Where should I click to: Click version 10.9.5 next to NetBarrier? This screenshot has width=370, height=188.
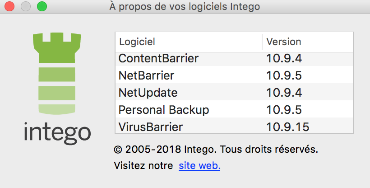tap(284, 75)
